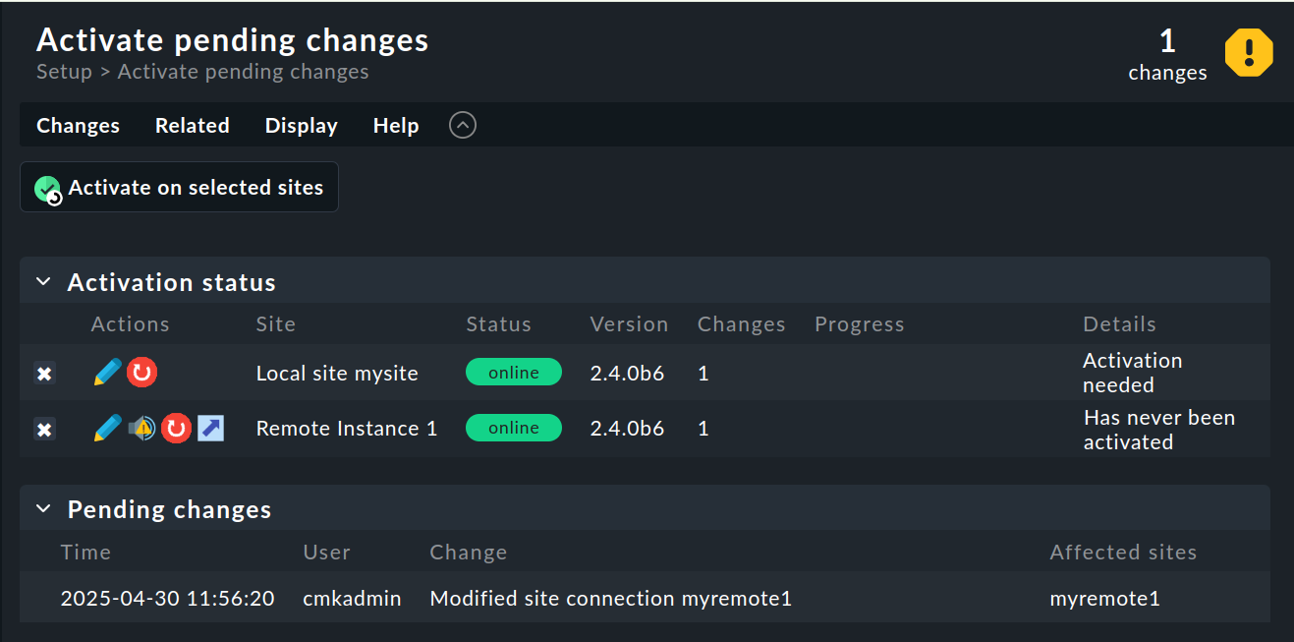Screen dimensions: 1294x642
Task: Collapse the menu bar with the chevron
Action: click(462, 125)
